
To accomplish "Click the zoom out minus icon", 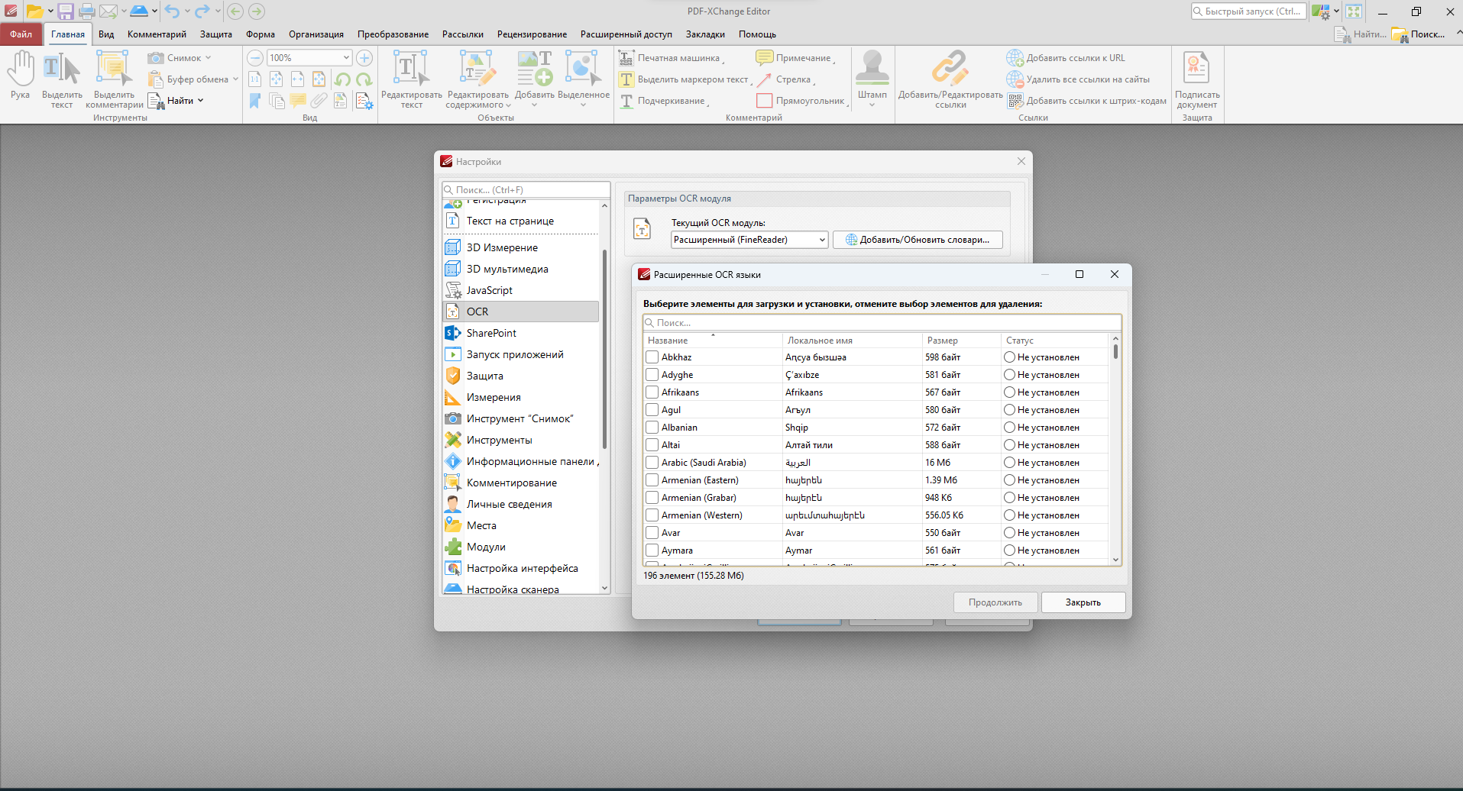I will 255,58.
